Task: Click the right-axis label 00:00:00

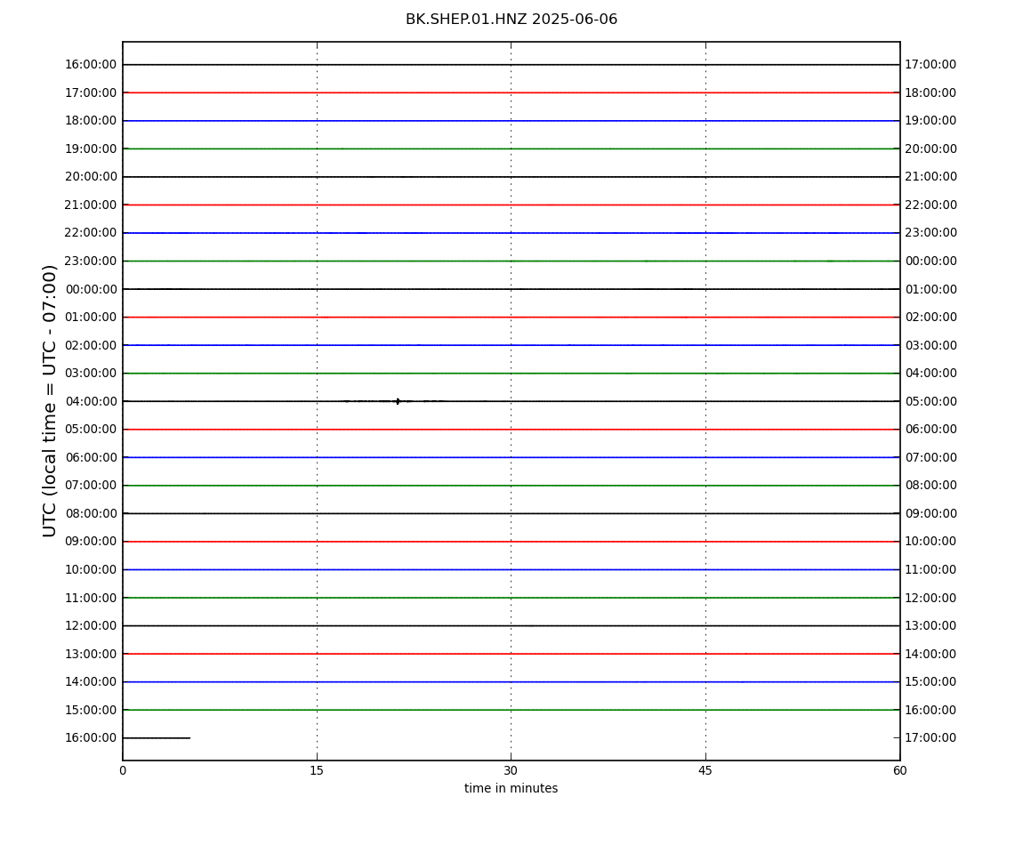Action: [x=930, y=261]
